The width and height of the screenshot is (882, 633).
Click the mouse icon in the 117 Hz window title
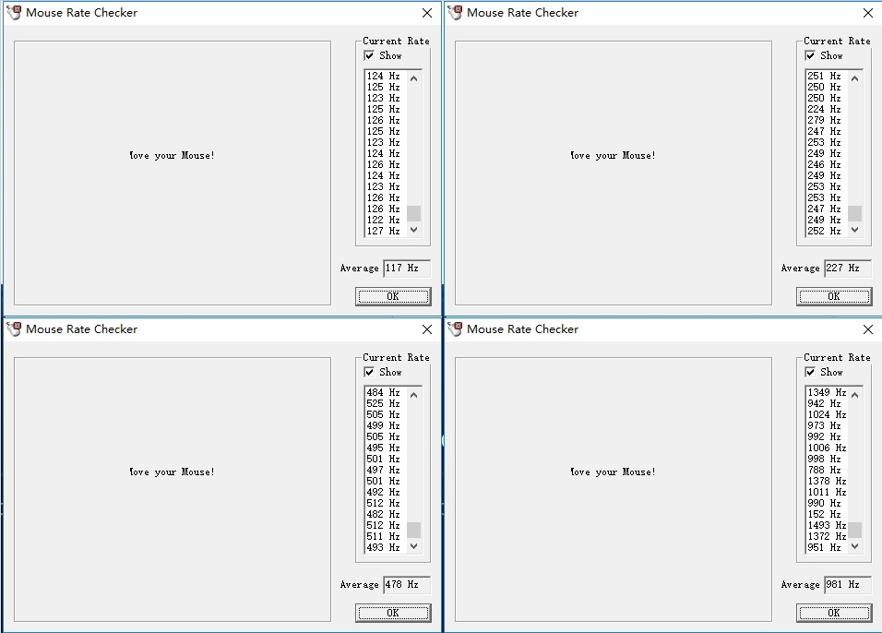14,12
